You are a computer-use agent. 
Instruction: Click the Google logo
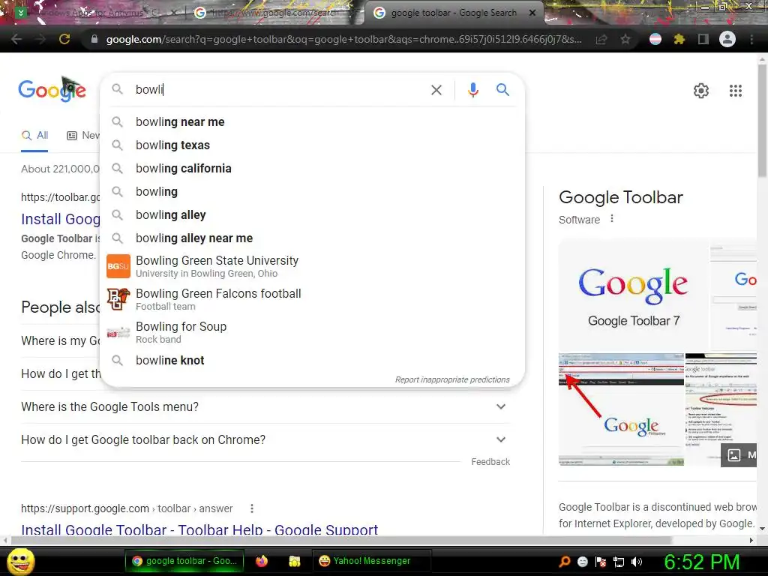click(x=52, y=89)
